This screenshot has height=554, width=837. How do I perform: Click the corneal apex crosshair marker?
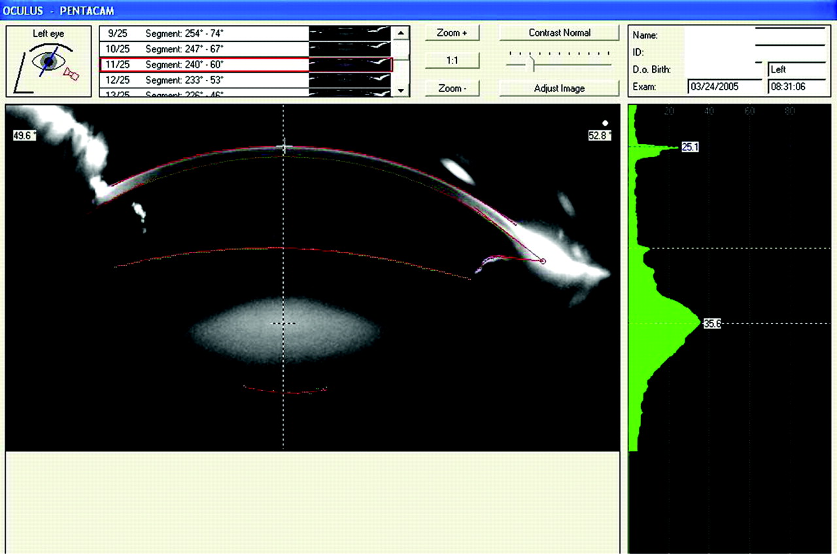[x=284, y=147]
